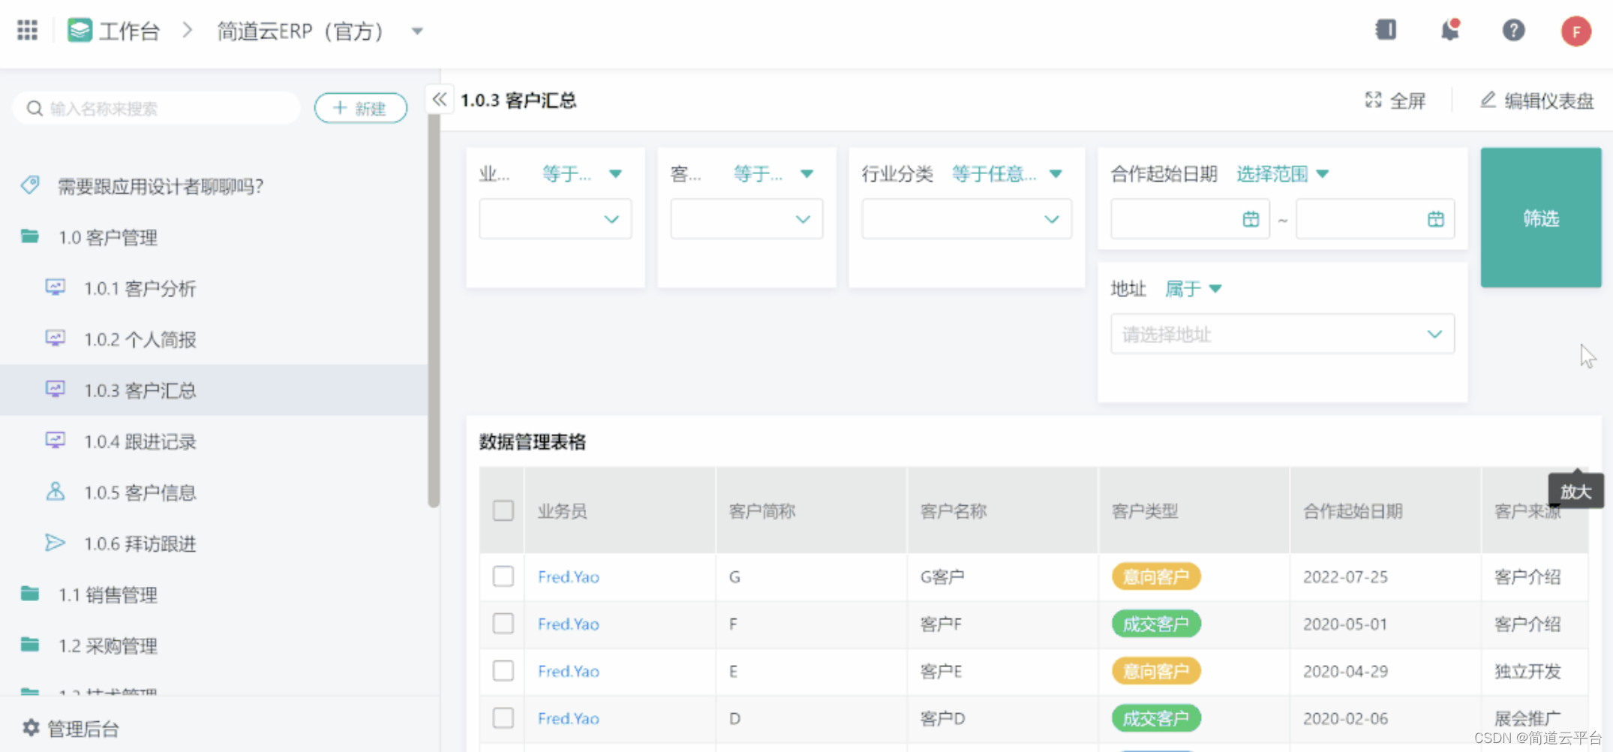This screenshot has width=1613, height=752.
Task: Focus the sidebar search field 输入名称来搜索
Action: 156,109
